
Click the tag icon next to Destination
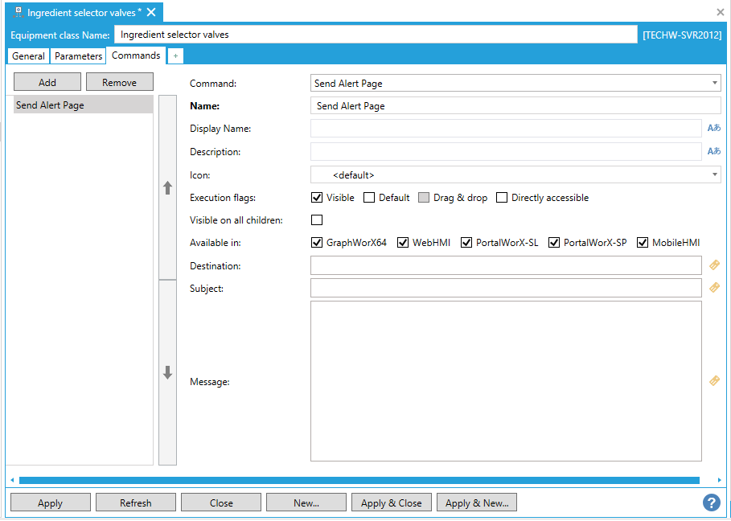714,265
